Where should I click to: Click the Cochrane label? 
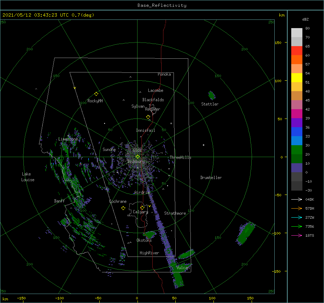tap(118, 201)
